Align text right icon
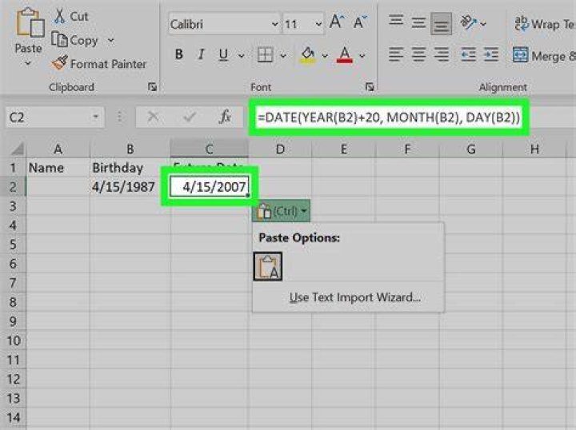Screen dimensions: 576x430 441,54
